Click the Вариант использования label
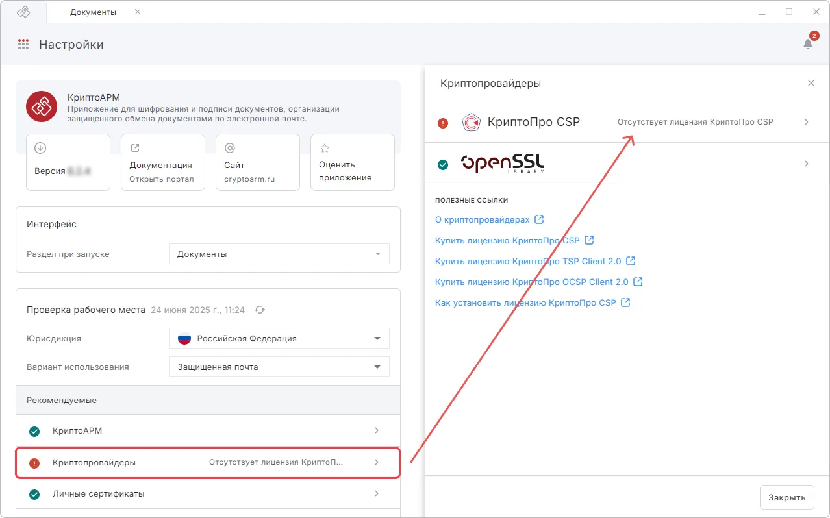Viewport: 830px width, 518px height. coord(78,367)
